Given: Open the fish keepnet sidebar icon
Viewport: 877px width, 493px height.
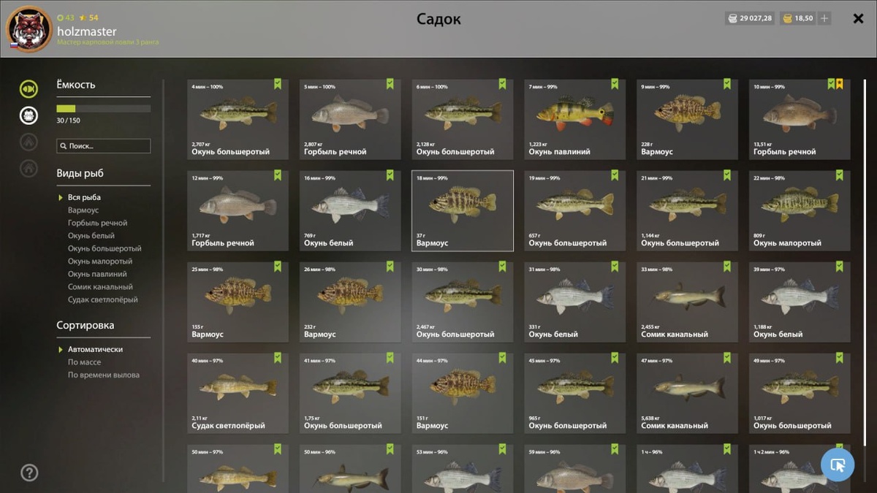Looking at the screenshot, I should coord(29,89).
